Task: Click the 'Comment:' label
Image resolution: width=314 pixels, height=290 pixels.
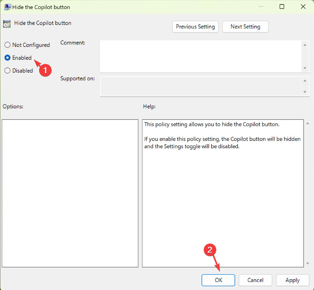Action: (73, 43)
